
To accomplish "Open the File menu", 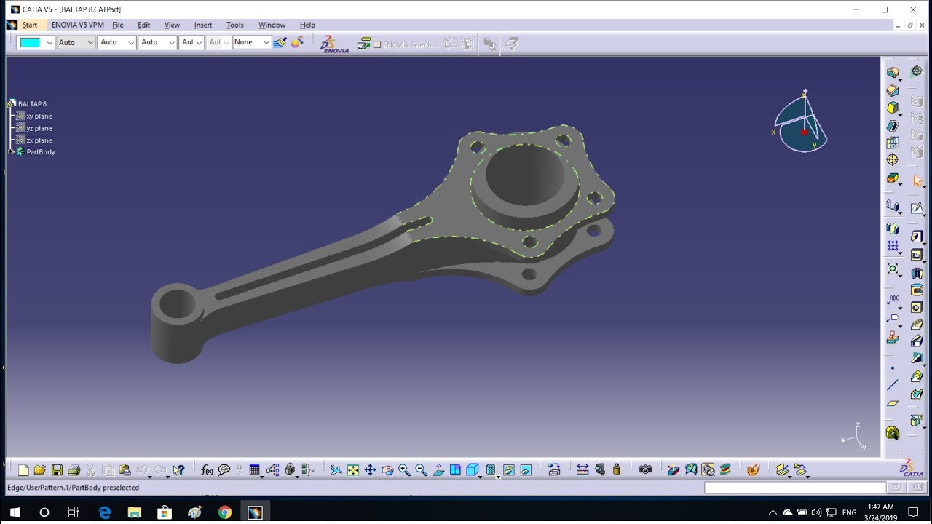I will pyautogui.click(x=118, y=25).
